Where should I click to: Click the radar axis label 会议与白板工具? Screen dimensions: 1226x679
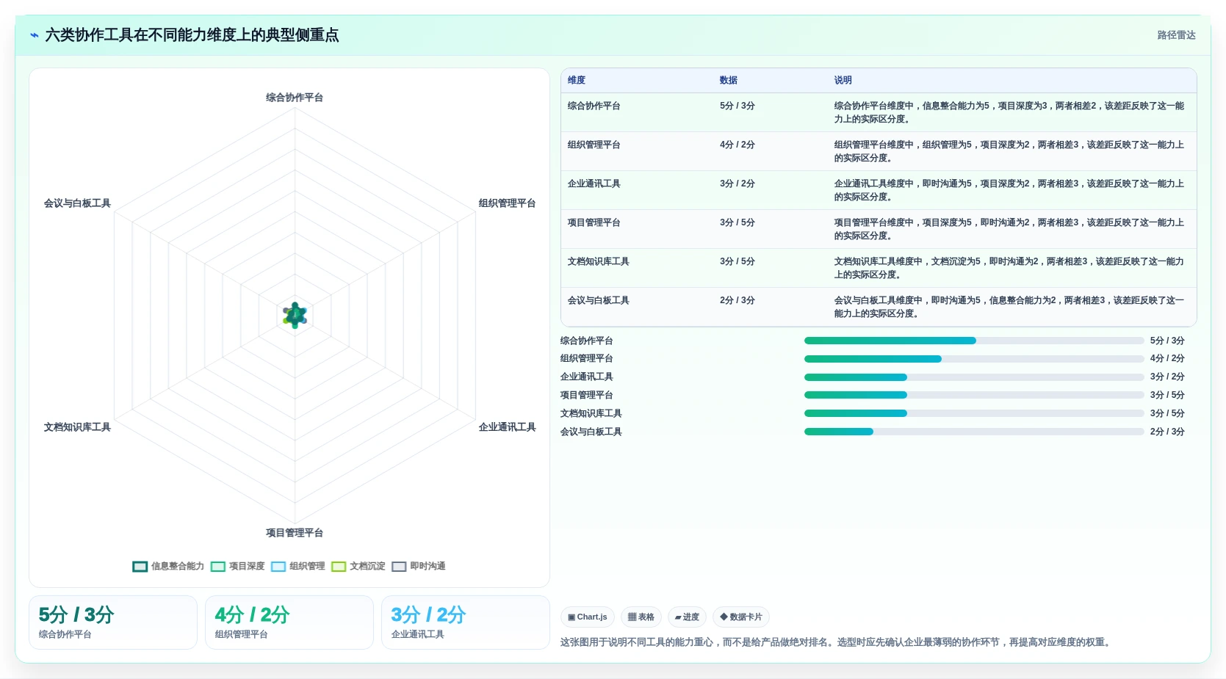[x=77, y=203]
